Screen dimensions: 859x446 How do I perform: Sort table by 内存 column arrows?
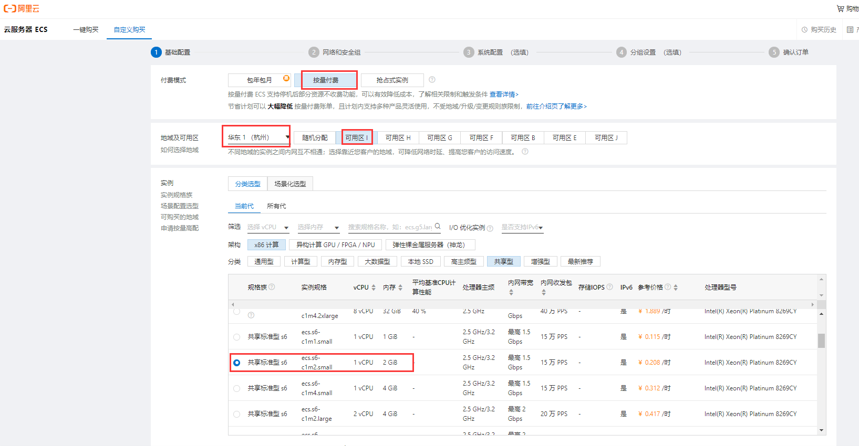(x=400, y=288)
